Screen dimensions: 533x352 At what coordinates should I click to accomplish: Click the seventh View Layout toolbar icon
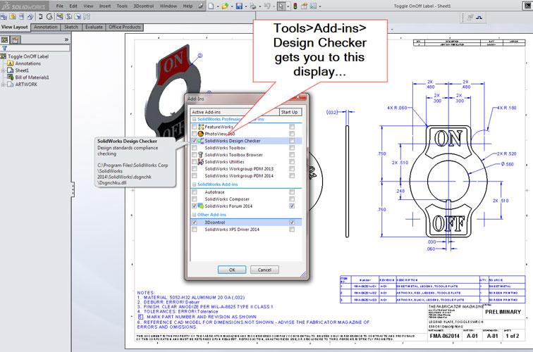(x=60, y=16)
